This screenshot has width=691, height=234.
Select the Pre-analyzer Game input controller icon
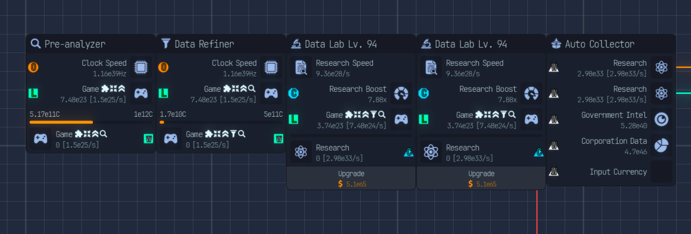[141, 93]
